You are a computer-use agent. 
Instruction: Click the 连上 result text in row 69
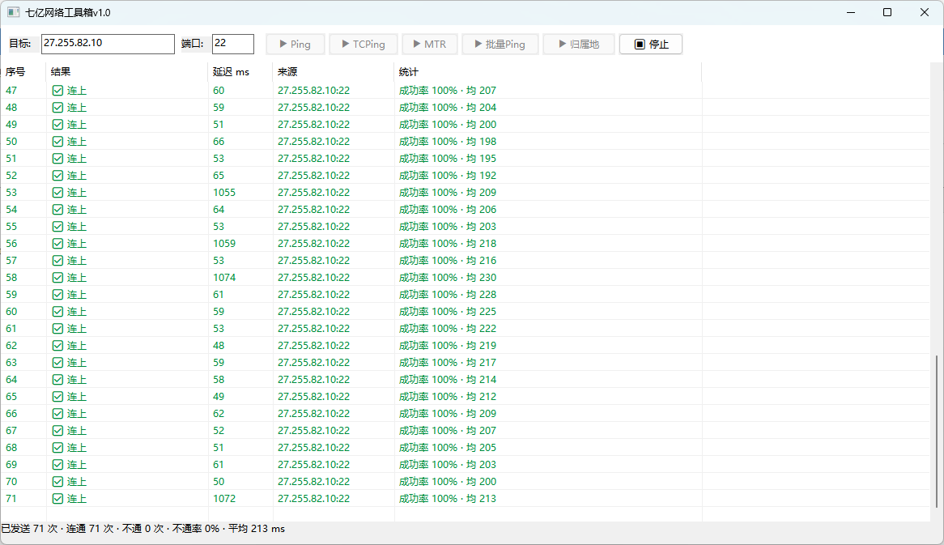click(76, 465)
